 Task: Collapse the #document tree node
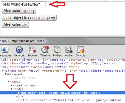tap(6, 74)
